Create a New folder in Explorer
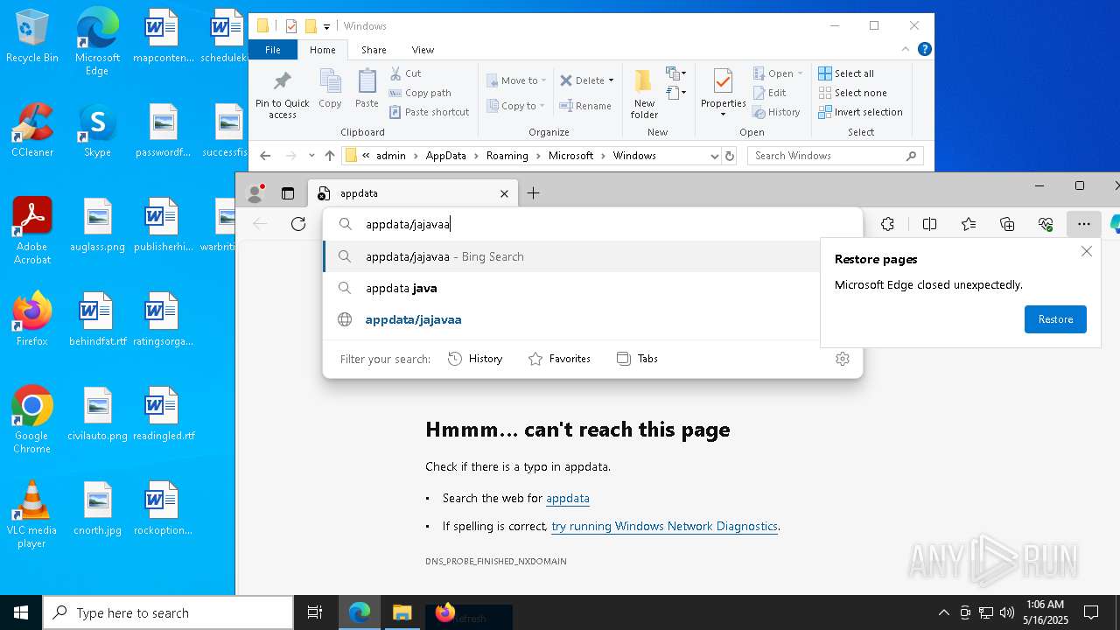Viewport: 1120px width, 630px height. [644, 94]
